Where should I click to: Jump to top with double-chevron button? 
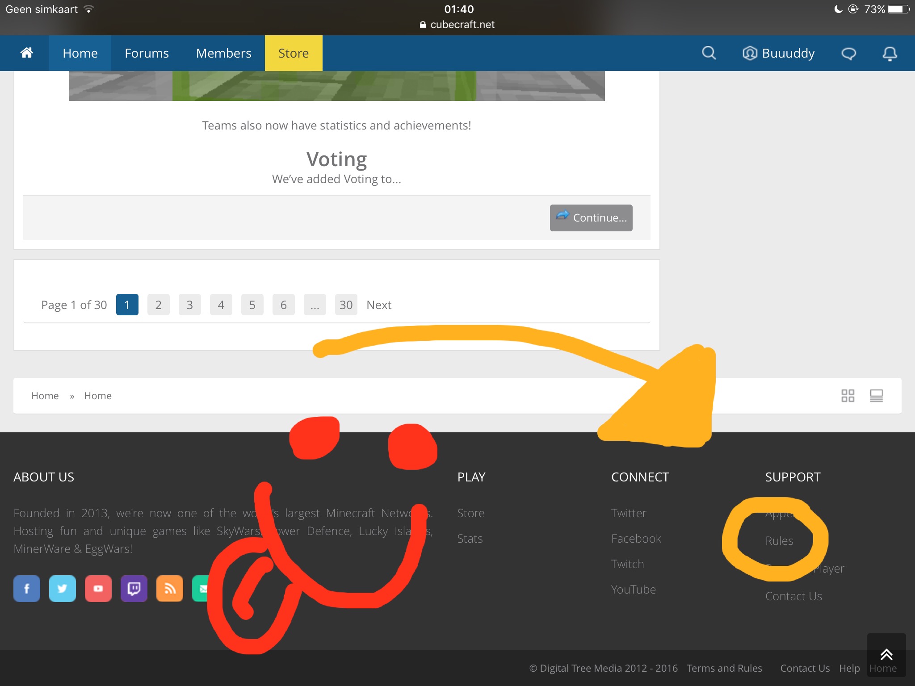[x=886, y=655]
